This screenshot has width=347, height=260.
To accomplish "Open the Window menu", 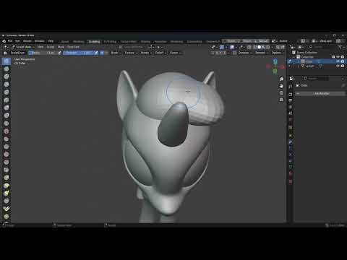I will coord(39,41).
